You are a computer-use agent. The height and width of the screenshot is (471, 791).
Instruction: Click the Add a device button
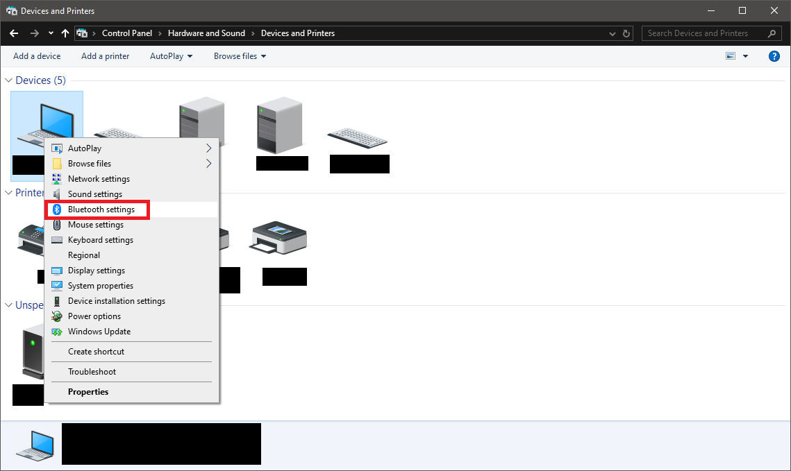click(37, 56)
